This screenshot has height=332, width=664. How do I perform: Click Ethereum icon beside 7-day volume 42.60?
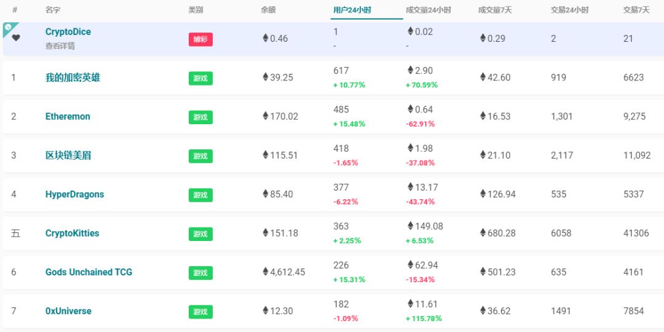pos(483,77)
